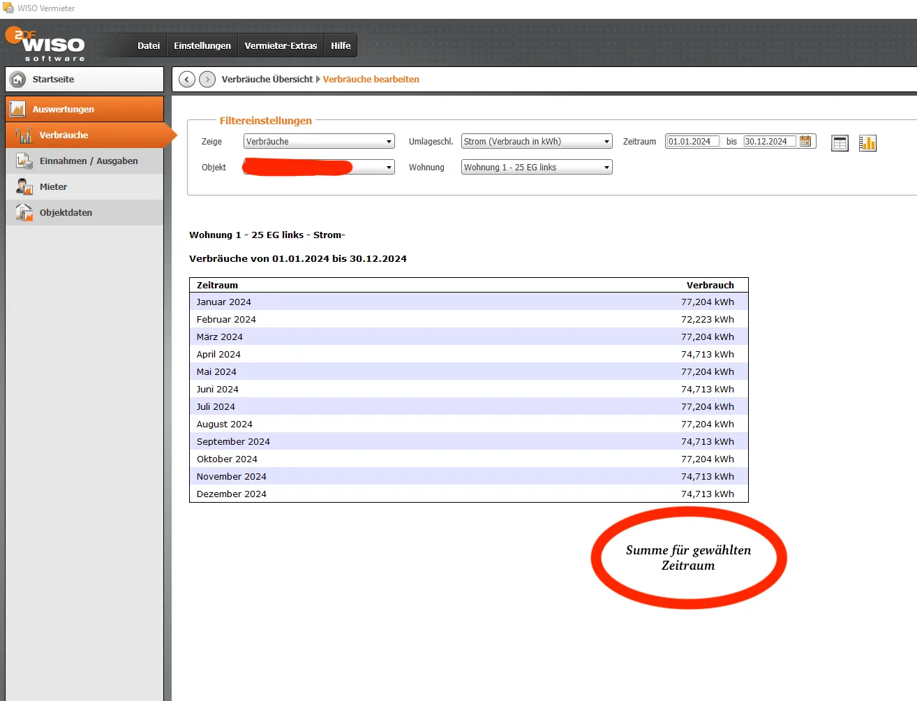Open the Vermieter-Extras menu

tap(281, 46)
